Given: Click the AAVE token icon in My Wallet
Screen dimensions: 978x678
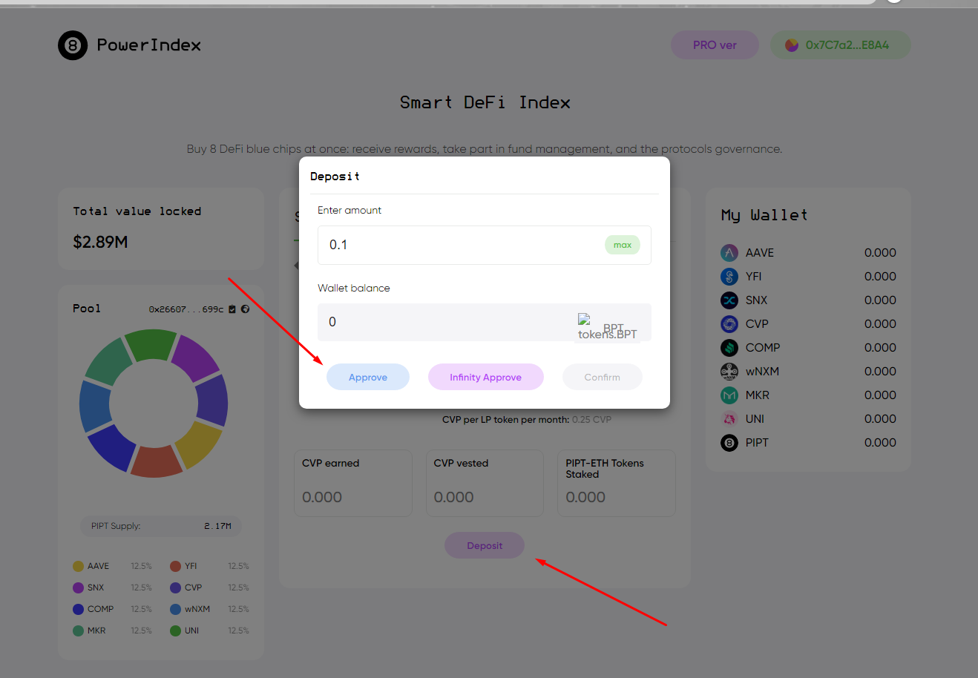Looking at the screenshot, I should [x=729, y=253].
